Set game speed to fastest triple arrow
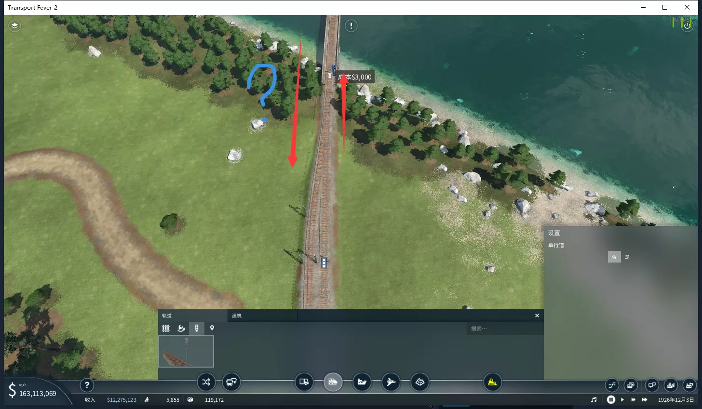 (645, 399)
